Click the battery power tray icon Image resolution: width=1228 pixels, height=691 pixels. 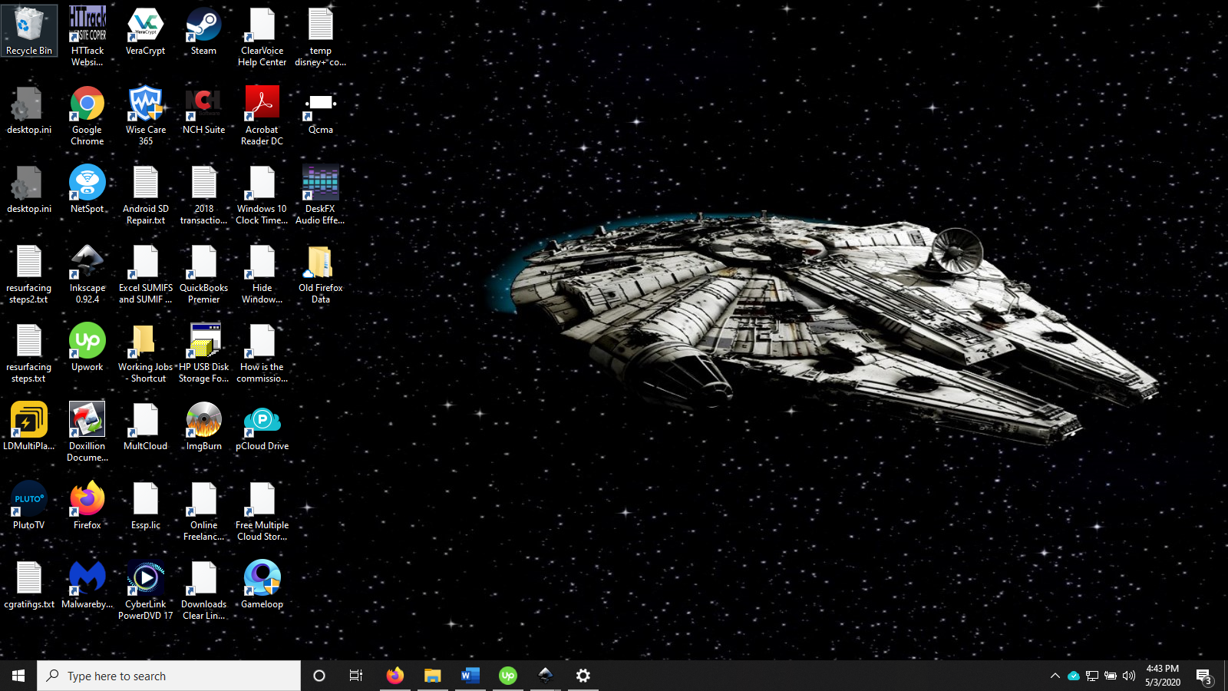tap(1111, 676)
